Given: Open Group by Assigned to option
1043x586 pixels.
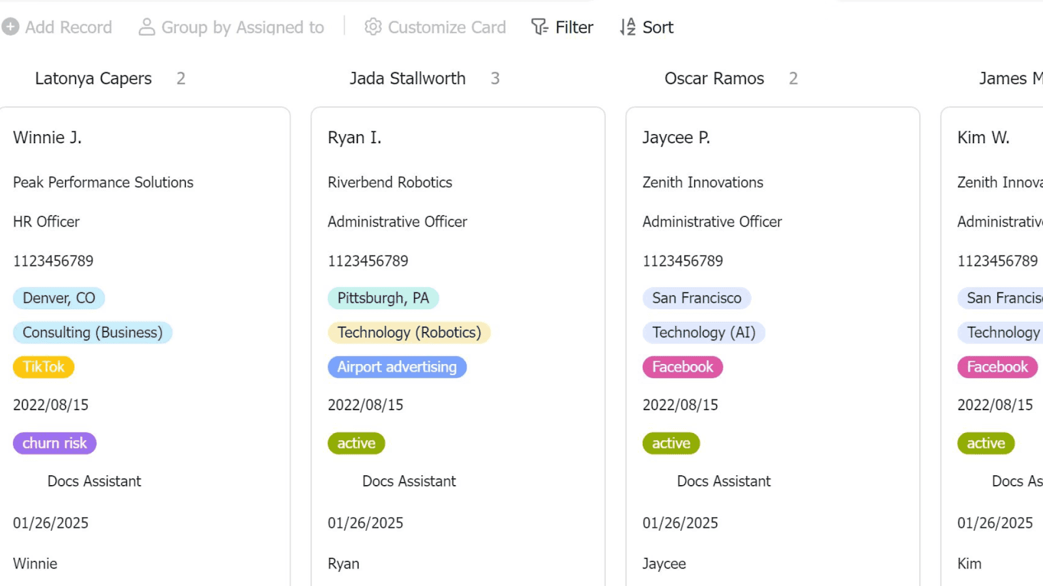Looking at the screenshot, I should click(x=242, y=27).
